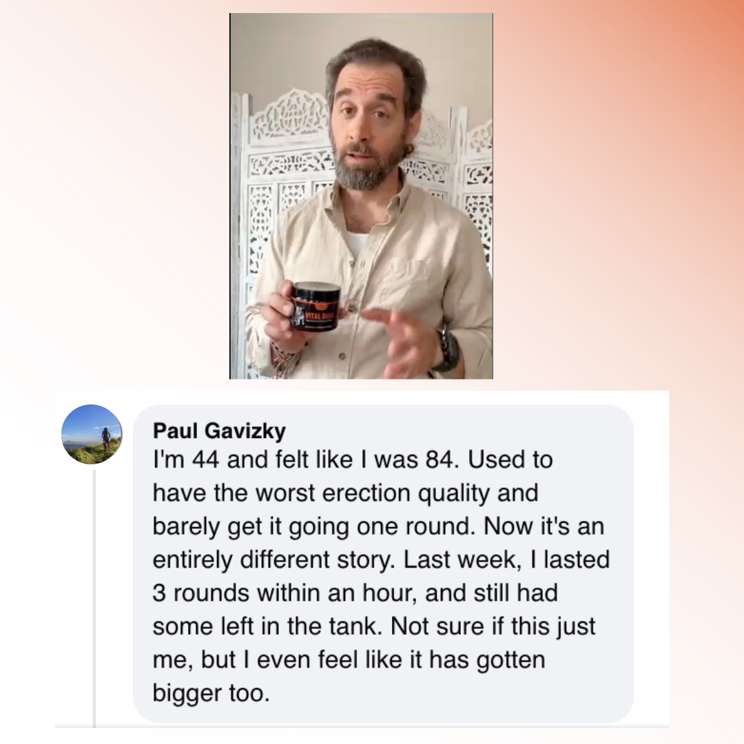Open the commenter's round profile avatar
The height and width of the screenshot is (744, 744).
[92, 434]
